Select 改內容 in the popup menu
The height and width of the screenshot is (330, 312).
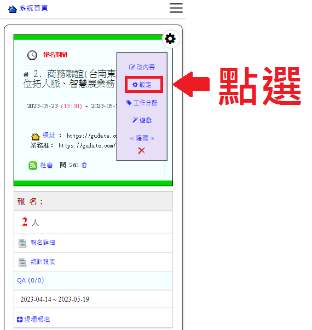click(x=142, y=67)
